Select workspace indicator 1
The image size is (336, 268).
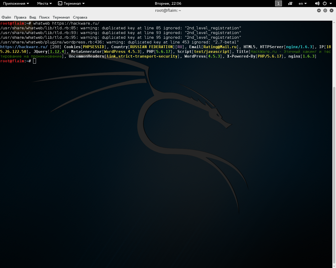tap(278, 3)
